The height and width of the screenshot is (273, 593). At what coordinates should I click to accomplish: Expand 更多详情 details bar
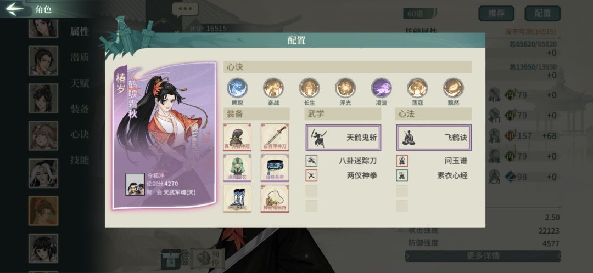pos(483,255)
